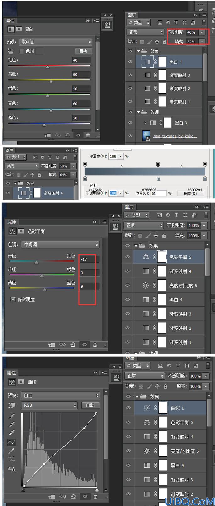Hide the 曲线 1 layer

click(128, 408)
